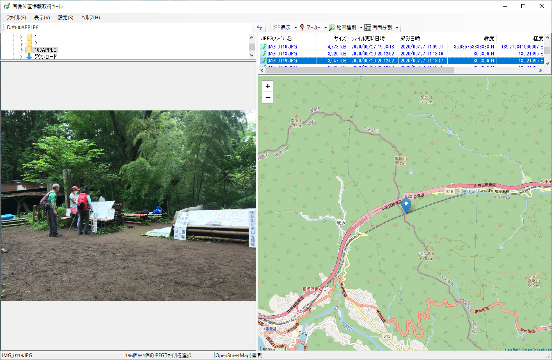Click the 景信山 peak label on the map
The width and height of the screenshot is (552, 360).
(401, 161)
